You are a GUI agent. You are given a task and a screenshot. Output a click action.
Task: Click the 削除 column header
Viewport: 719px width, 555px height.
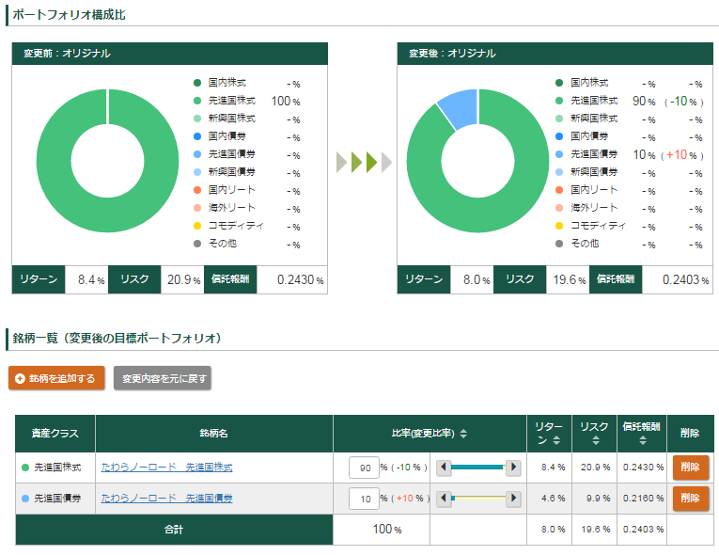coord(690,434)
